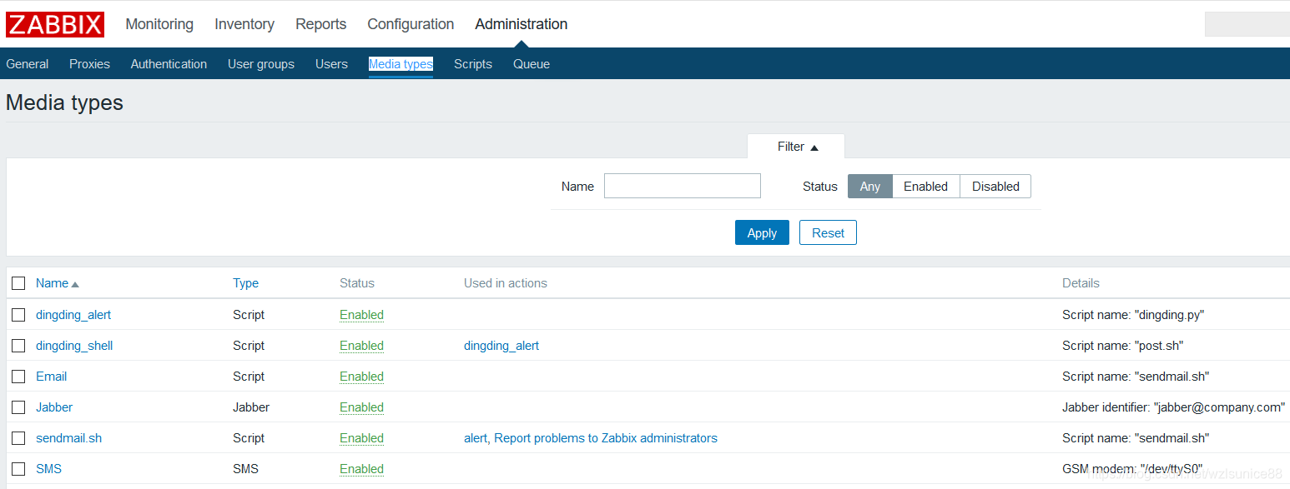Click the Details column header
This screenshot has height=489, width=1290.
point(1081,283)
